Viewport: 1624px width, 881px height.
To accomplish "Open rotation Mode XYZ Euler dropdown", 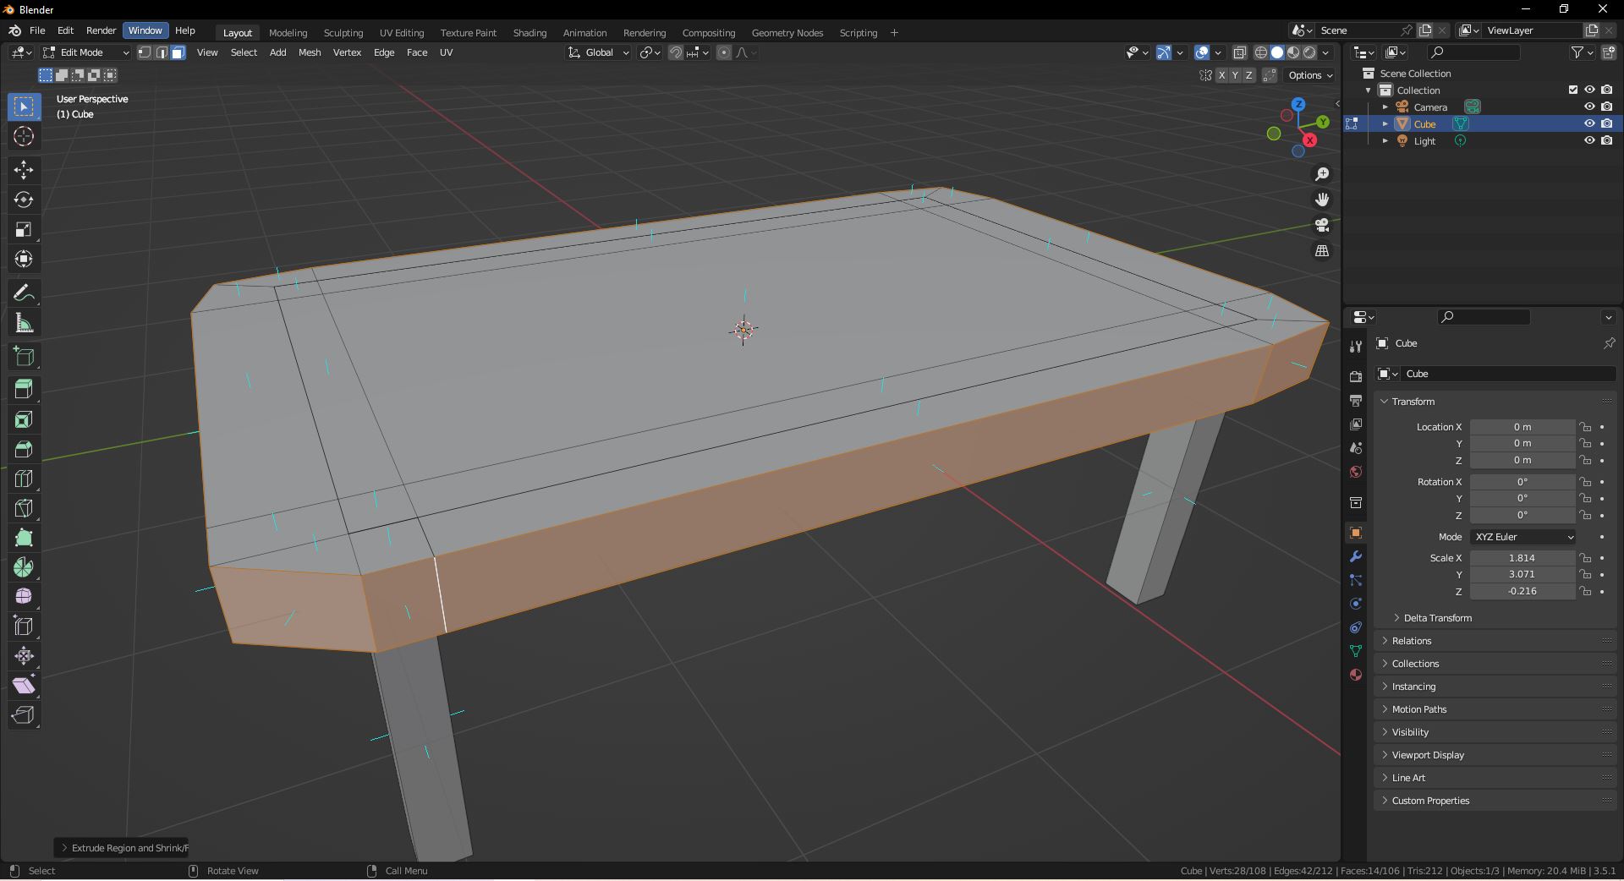I will point(1523,537).
